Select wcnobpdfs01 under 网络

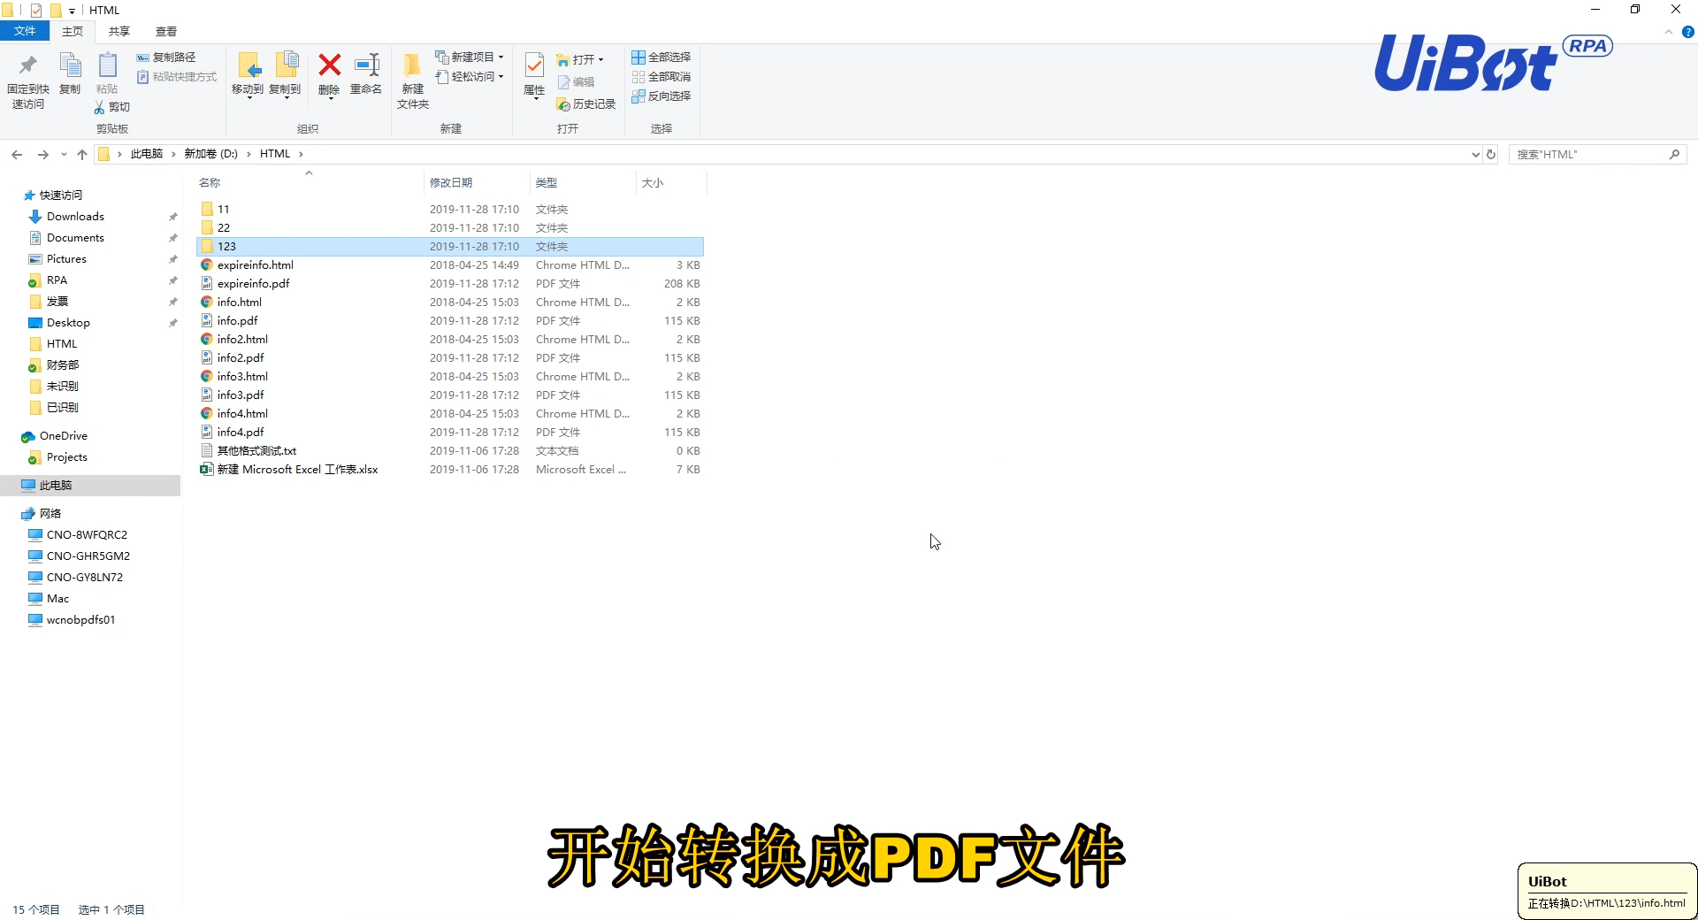point(80,620)
